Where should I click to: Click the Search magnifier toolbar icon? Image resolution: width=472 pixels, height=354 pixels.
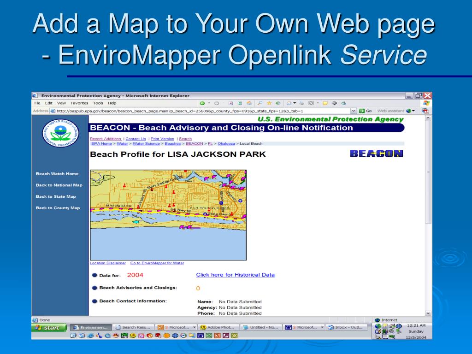[260, 103]
